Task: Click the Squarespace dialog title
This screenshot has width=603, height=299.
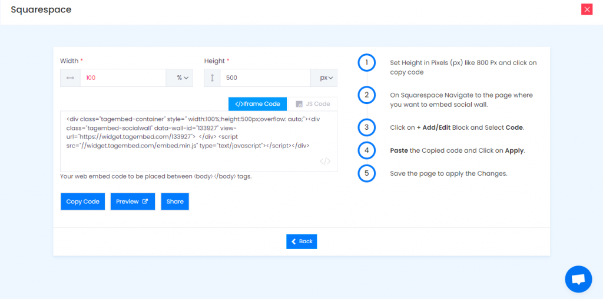Action: tap(41, 9)
